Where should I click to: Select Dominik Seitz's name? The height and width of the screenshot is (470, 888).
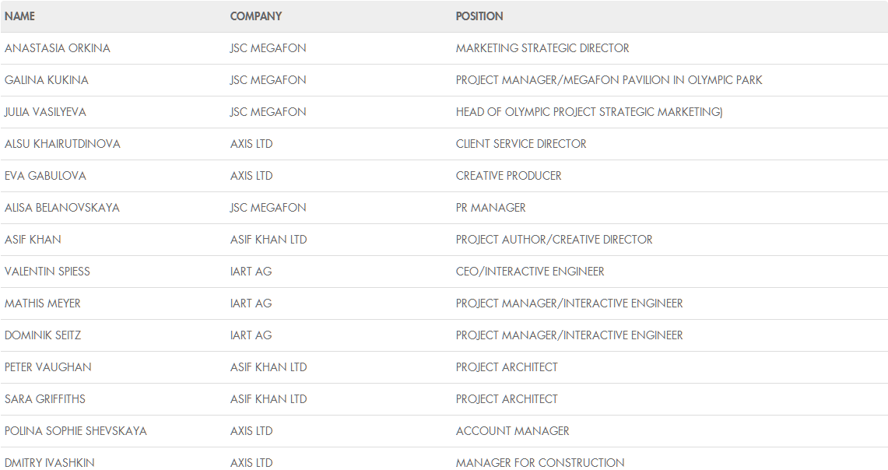[43, 335]
